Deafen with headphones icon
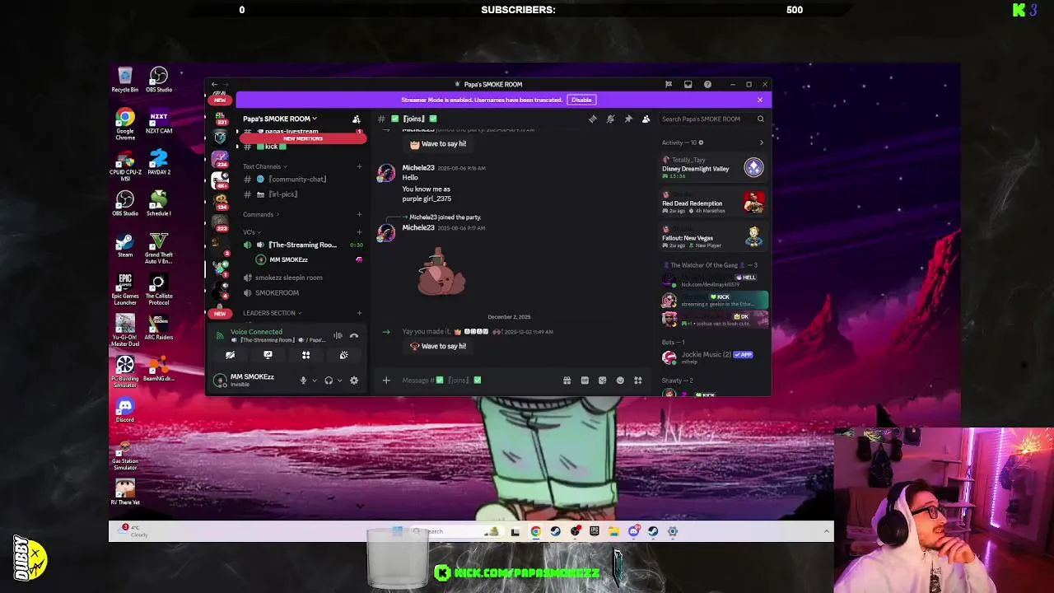The image size is (1054, 593). coord(329,381)
